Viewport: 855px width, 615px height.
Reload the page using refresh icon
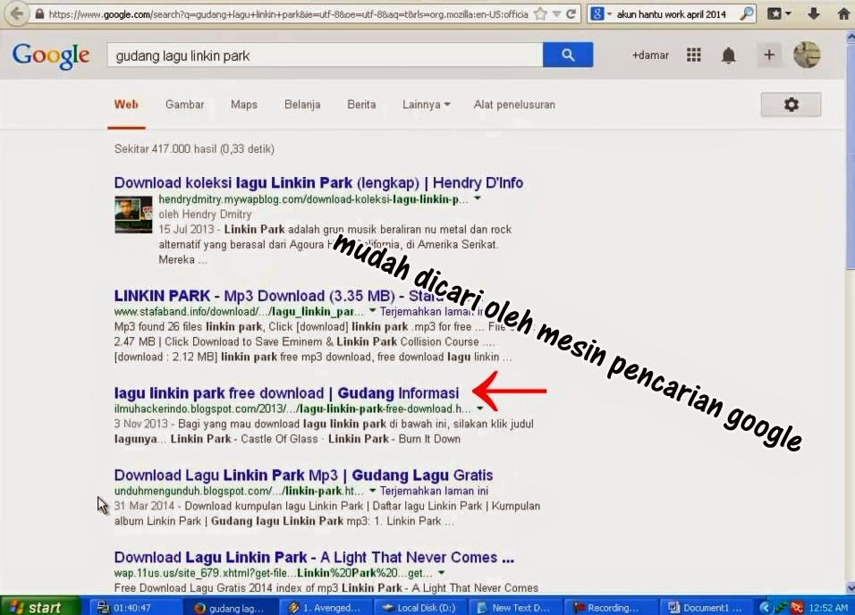point(571,14)
